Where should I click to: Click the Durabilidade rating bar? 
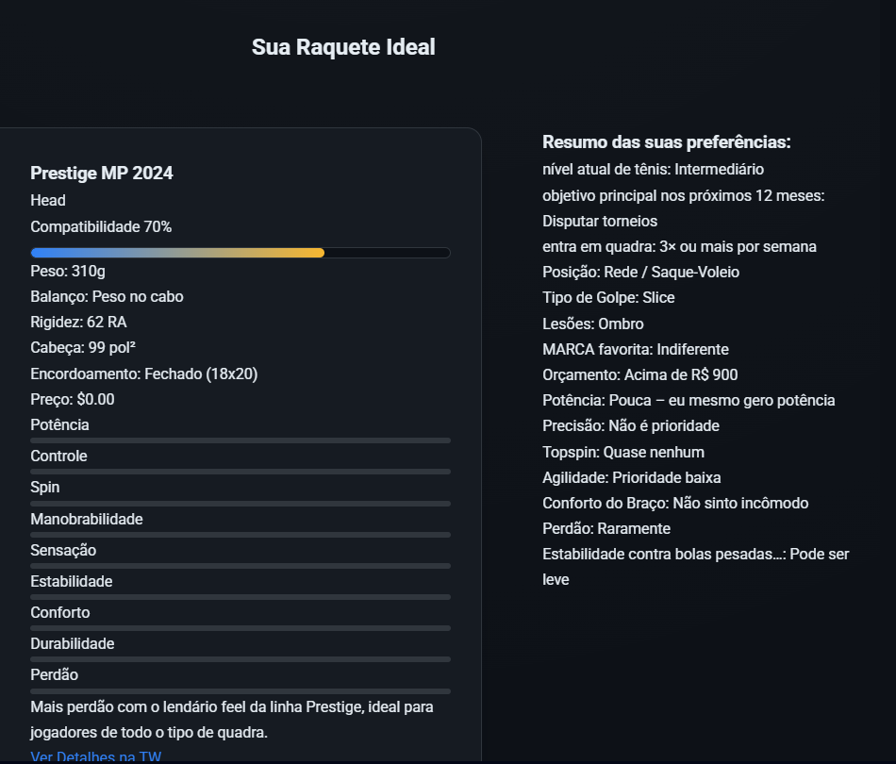pos(241,658)
